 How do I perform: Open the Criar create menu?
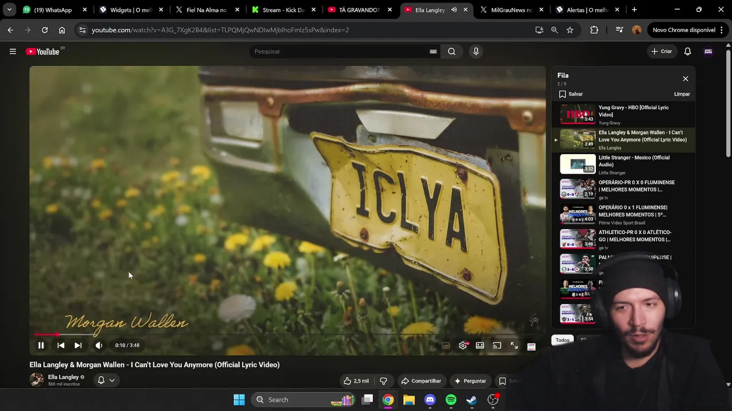[662, 51]
